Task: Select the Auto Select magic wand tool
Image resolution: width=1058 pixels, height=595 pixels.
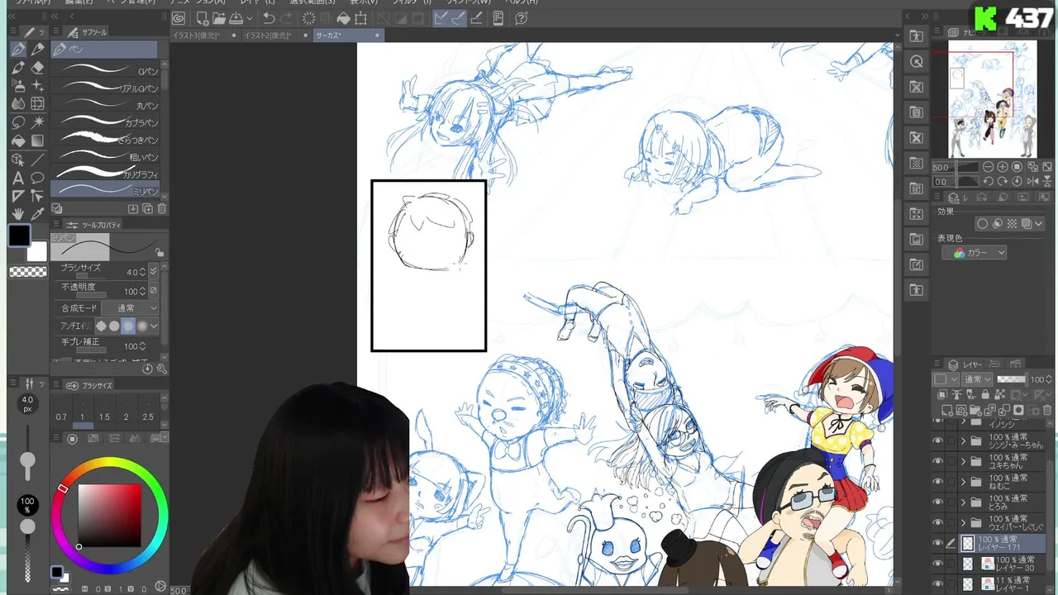Action: click(37, 122)
